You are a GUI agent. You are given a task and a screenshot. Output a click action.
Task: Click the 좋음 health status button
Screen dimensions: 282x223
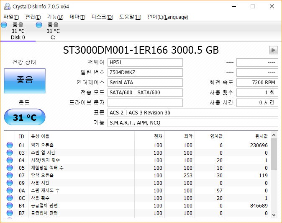(25, 81)
